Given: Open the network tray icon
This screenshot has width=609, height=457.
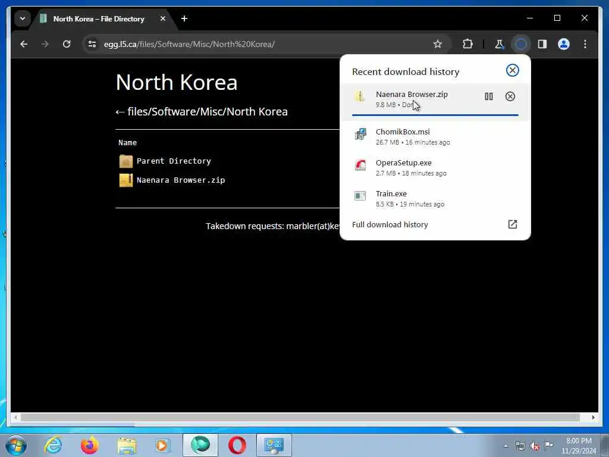Looking at the screenshot, I should (x=520, y=446).
